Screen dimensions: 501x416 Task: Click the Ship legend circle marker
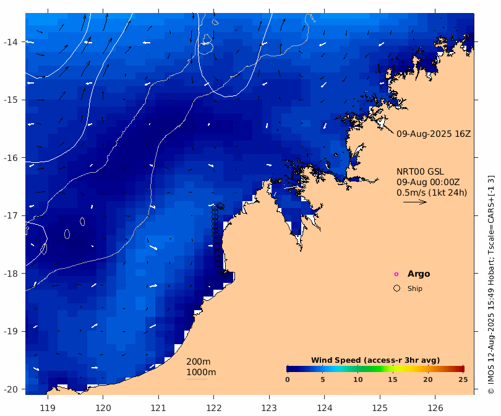coord(396,288)
